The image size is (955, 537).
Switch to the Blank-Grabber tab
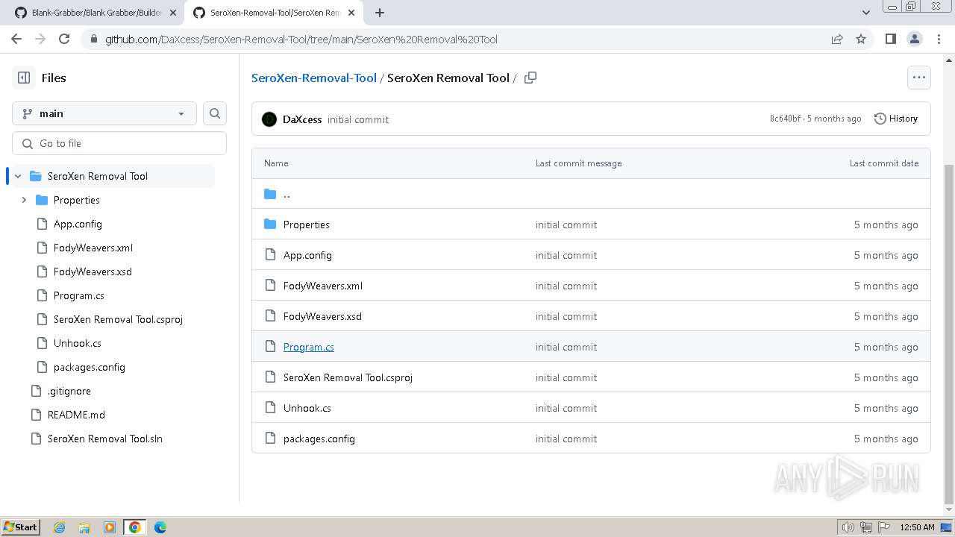coord(97,13)
